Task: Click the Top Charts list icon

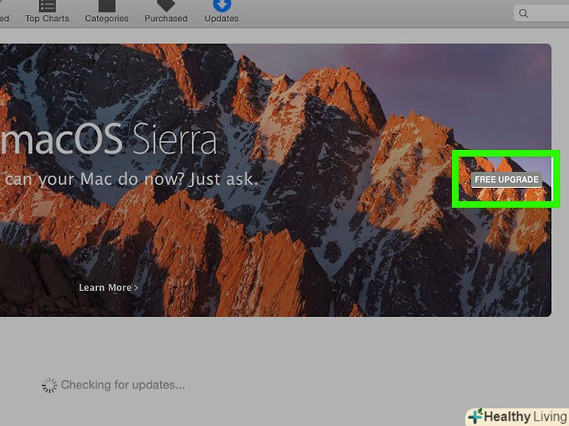Action: pyautogui.click(x=47, y=5)
